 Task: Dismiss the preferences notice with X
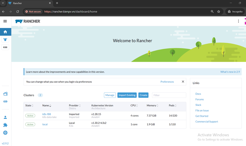tap(183, 81)
